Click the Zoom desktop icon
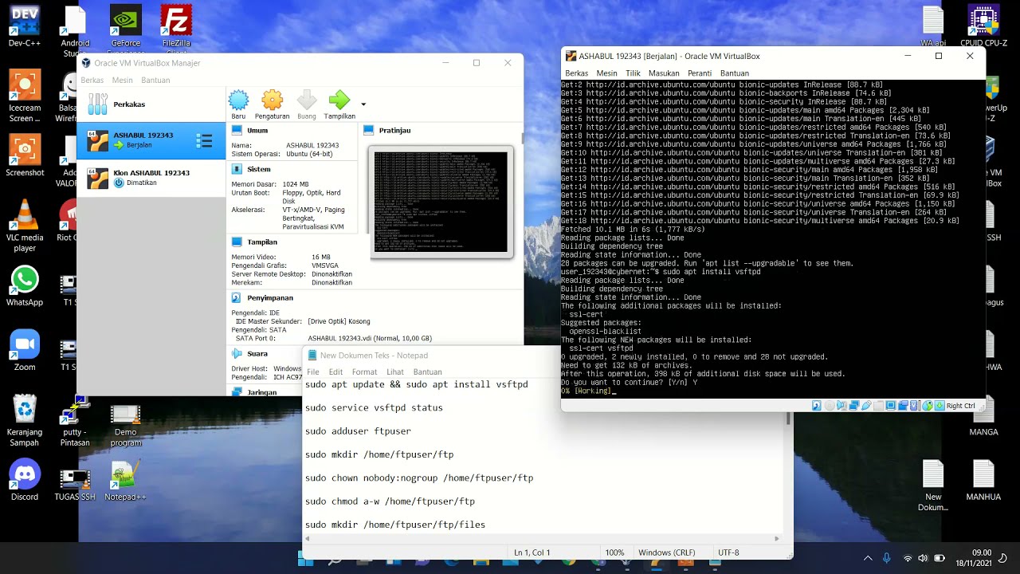Screen dimensions: 1020x574 25,351
